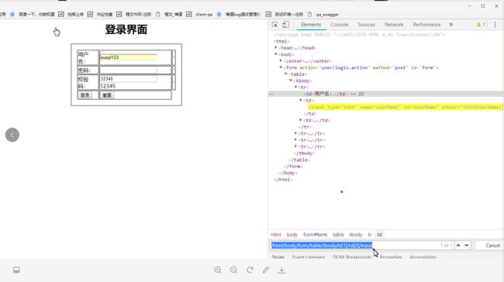Switch to the Console tab
Screen dimensions: 504x282
340,25
